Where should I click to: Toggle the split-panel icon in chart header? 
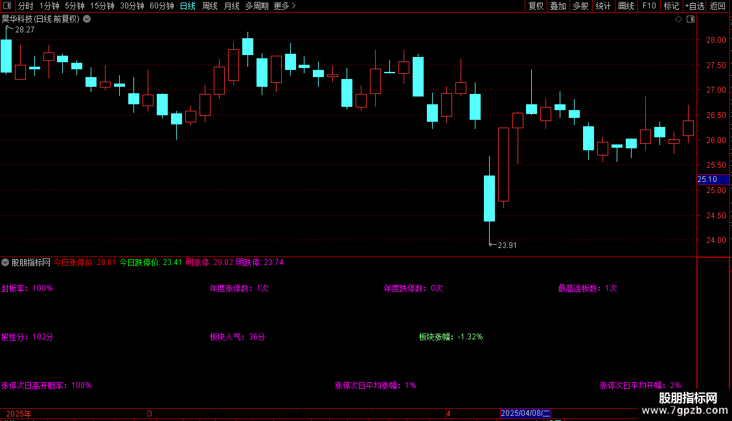tap(691, 19)
